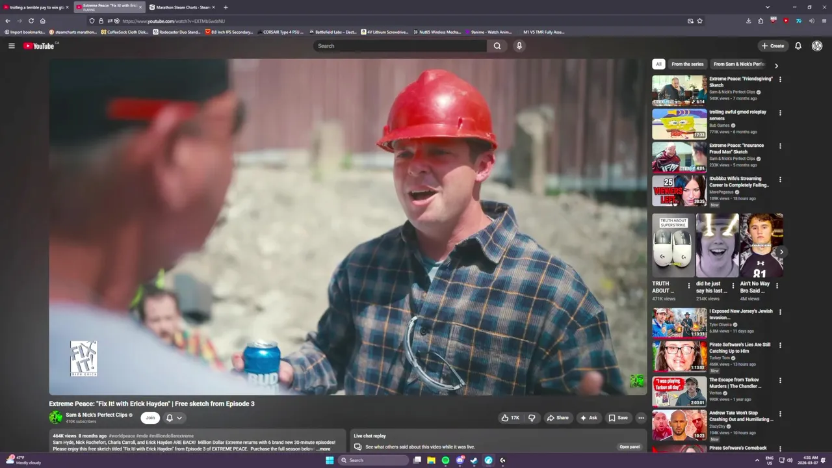Viewport: 832px width, 468px height.
Task: Open the CORSAIR Type 4 PSU bookmark
Action: [279, 32]
